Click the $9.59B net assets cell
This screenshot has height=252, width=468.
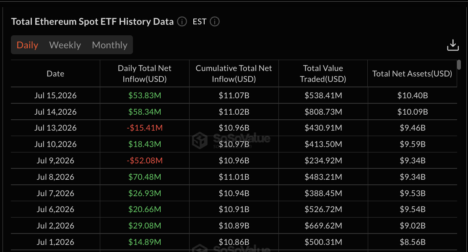coord(413,144)
